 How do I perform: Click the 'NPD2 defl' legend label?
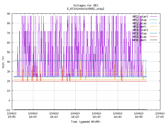click(139, 27)
